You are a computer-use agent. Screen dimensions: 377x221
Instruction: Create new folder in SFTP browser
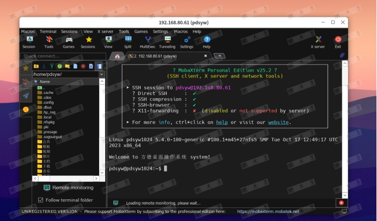click(68, 66)
